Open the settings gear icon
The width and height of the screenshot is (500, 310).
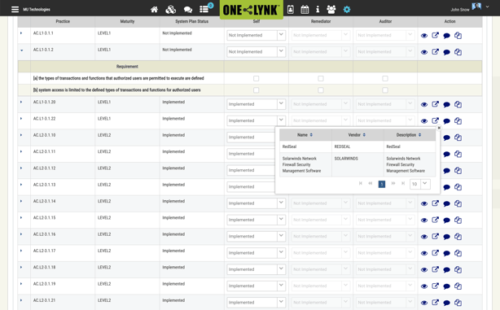(347, 10)
